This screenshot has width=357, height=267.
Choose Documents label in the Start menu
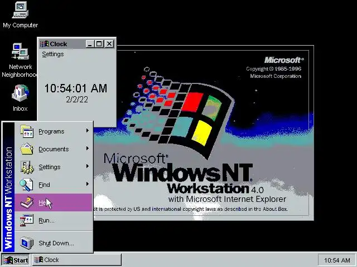(x=54, y=149)
